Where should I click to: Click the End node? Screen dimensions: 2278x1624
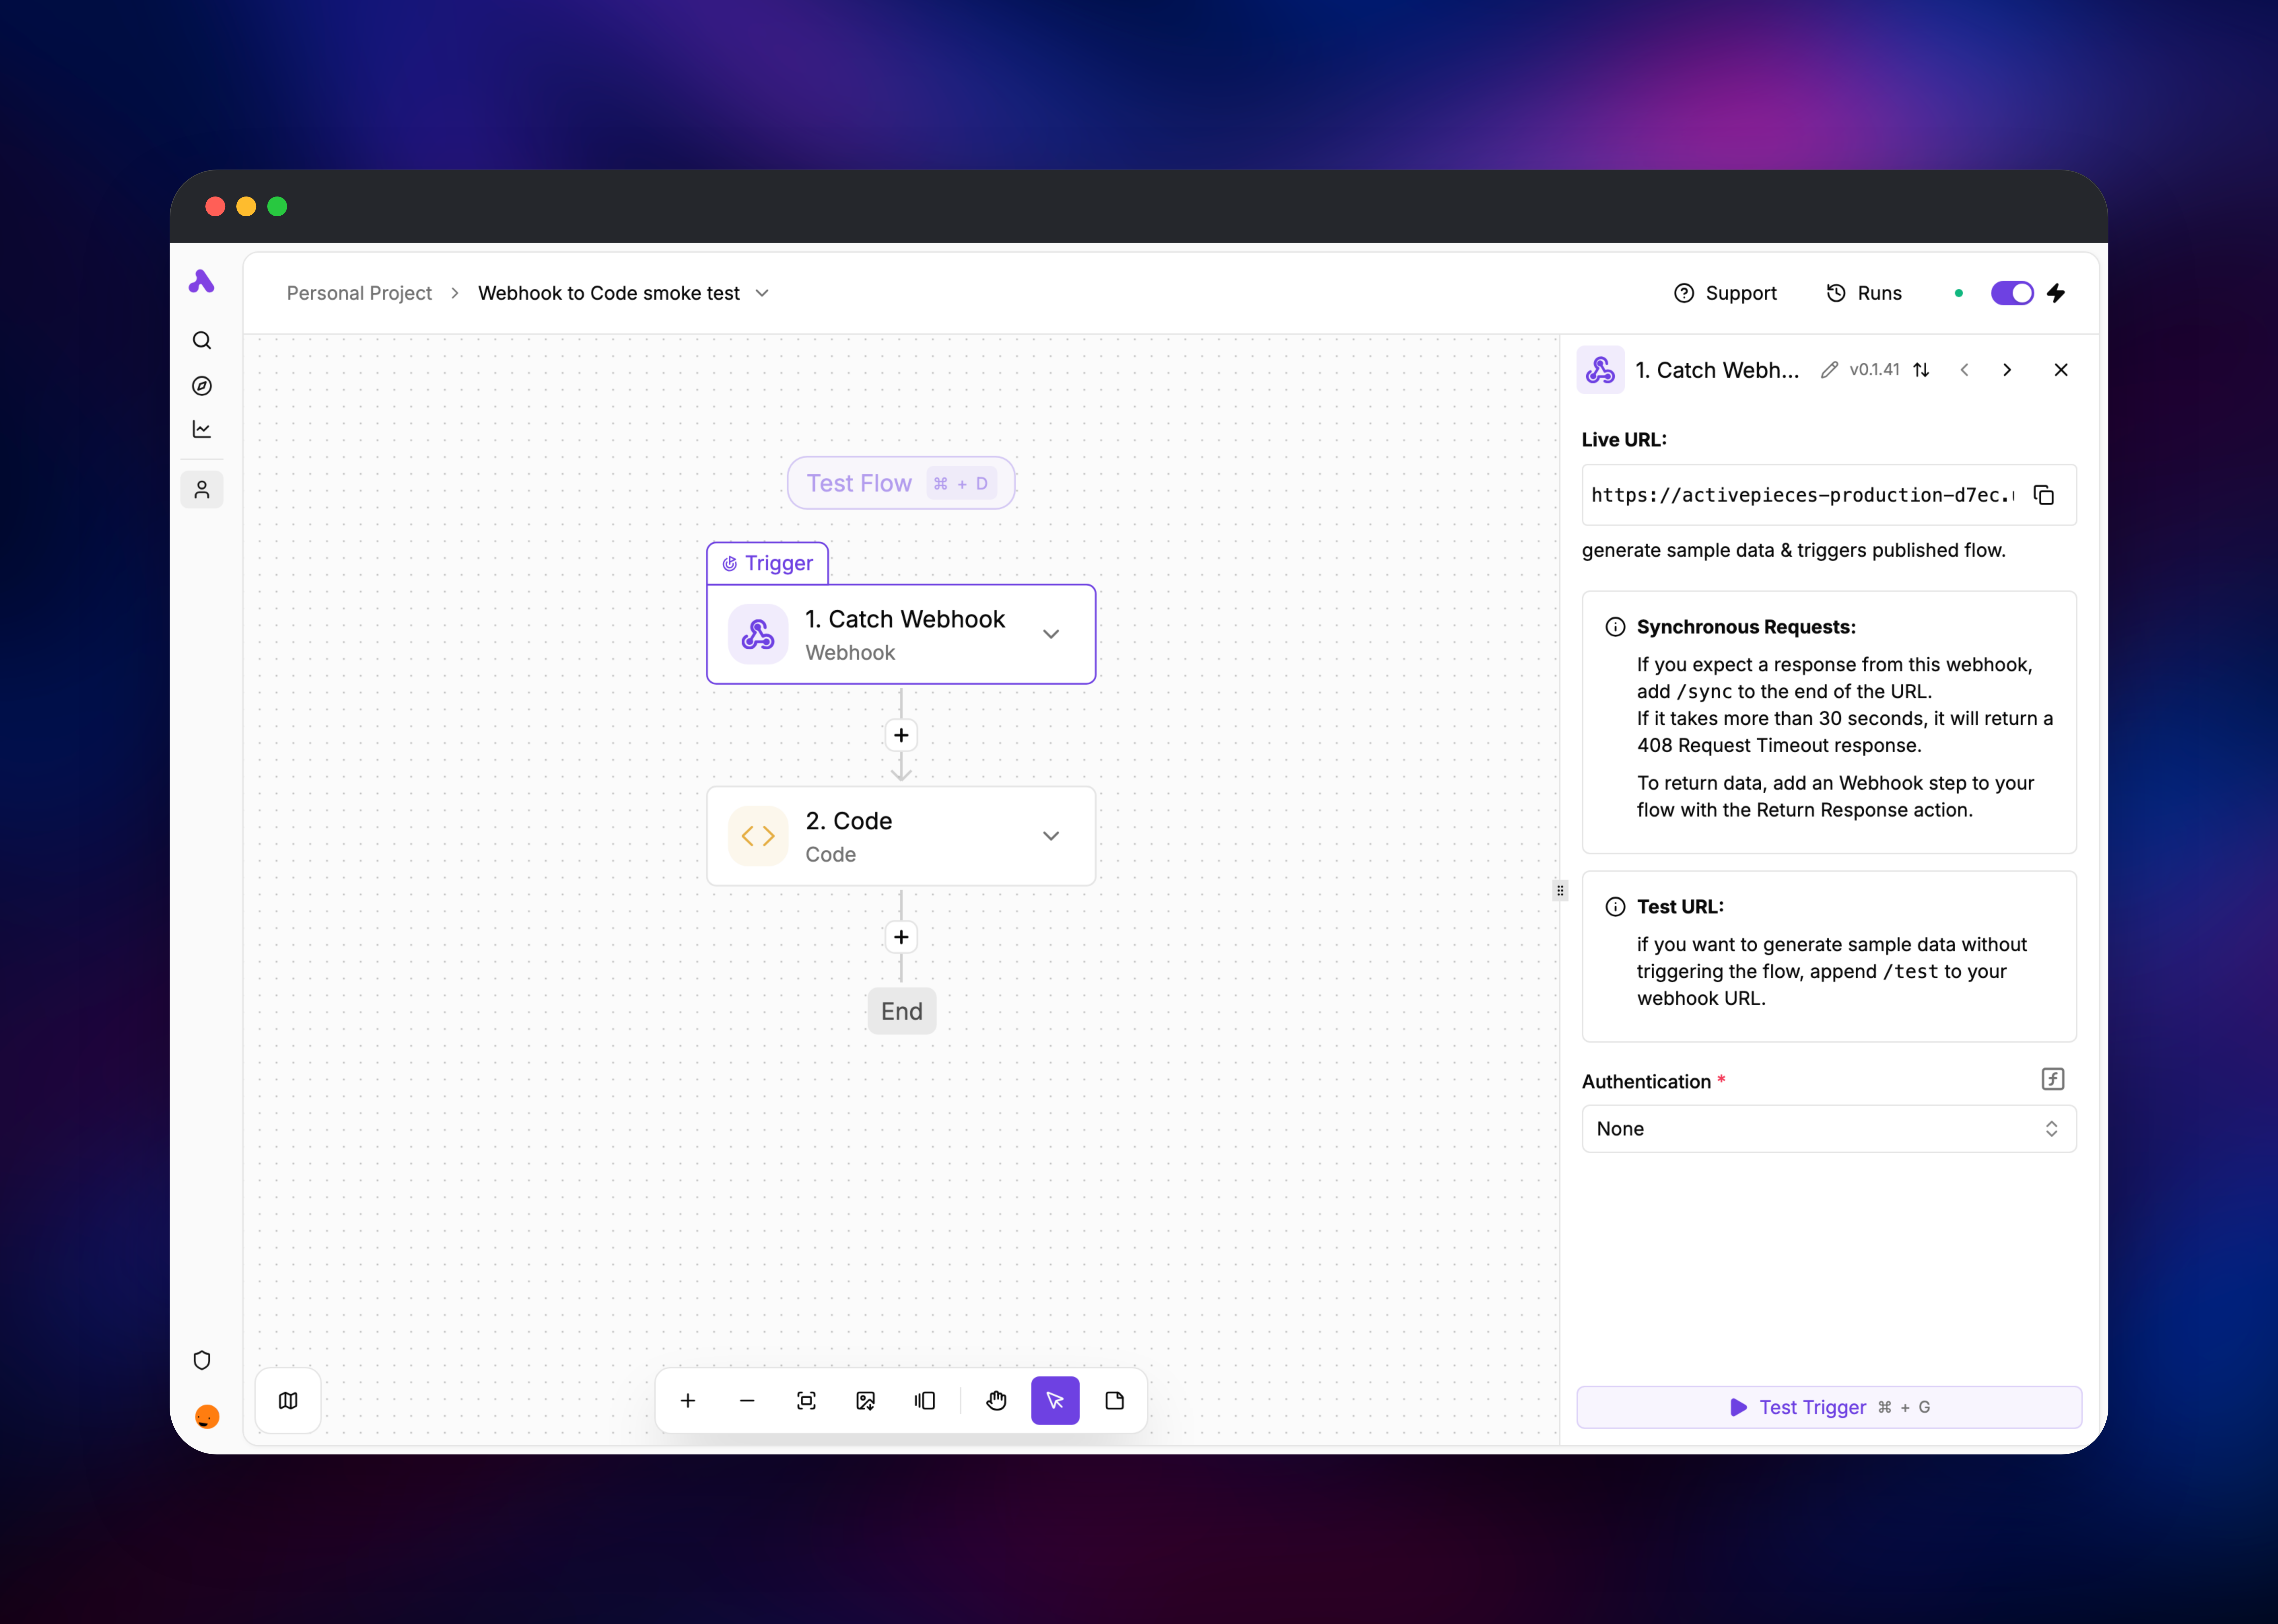pos(901,1011)
